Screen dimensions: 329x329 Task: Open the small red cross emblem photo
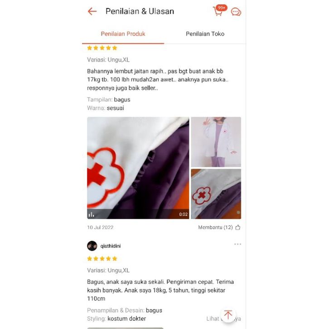(x=216, y=194)
